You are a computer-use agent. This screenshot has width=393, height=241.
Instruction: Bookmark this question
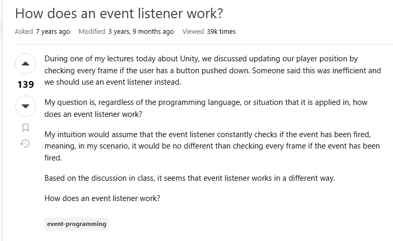(26, 127)
